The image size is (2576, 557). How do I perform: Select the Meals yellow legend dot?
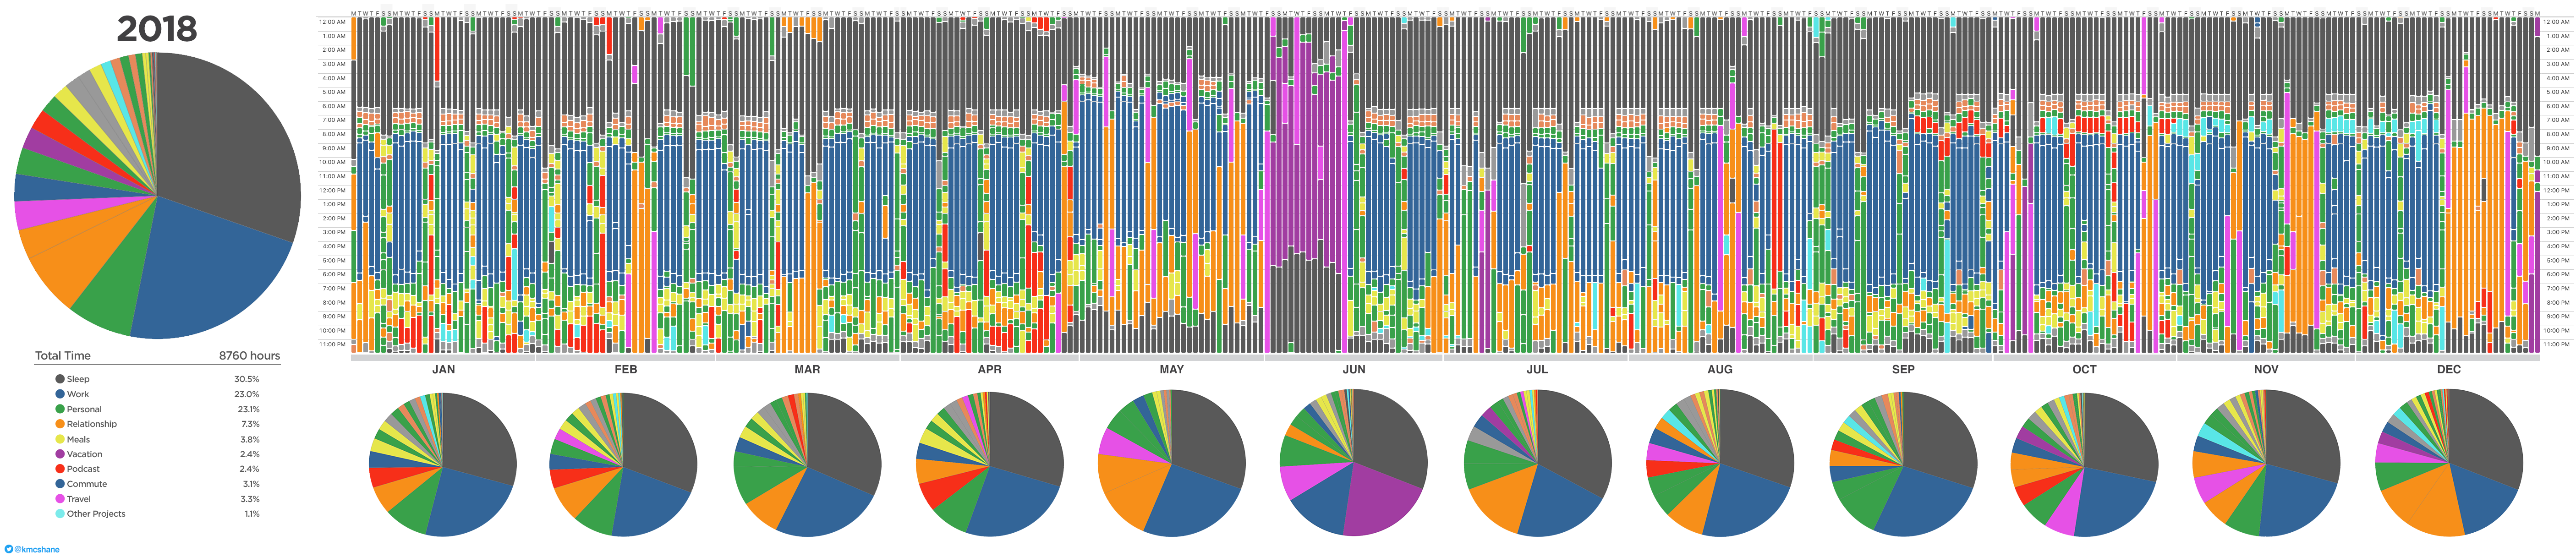pos(60,439)
